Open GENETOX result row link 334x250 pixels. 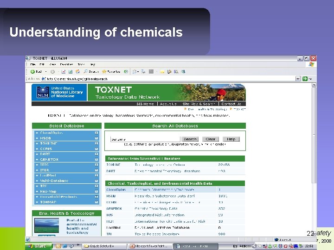point(114,208)
